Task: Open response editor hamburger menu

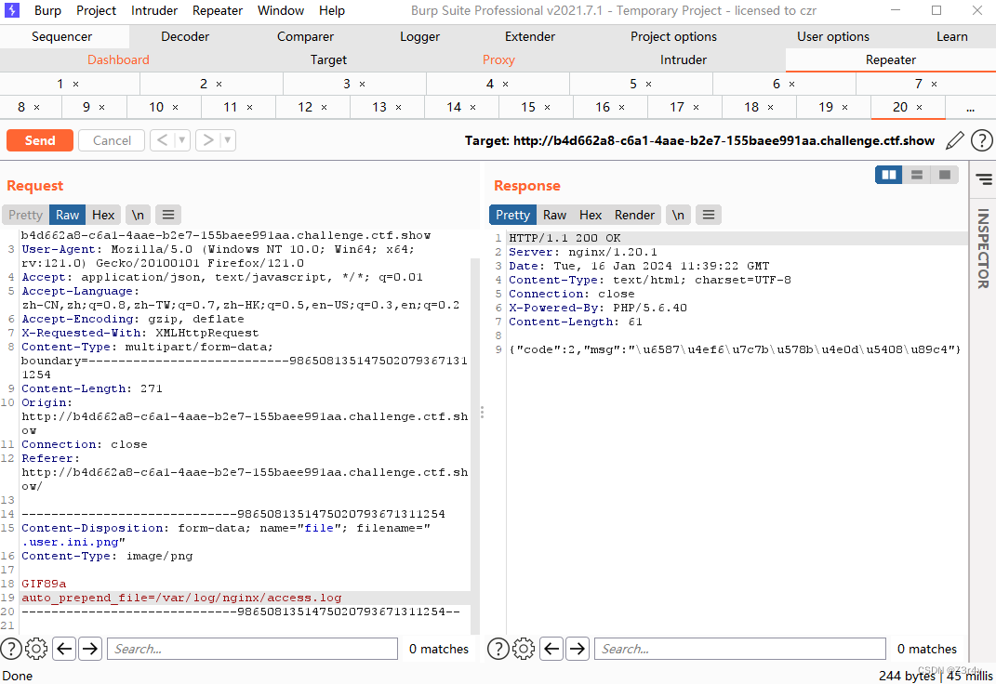Action: (x=709, y=215)
